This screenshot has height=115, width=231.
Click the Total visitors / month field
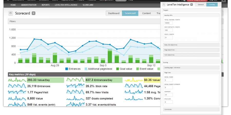pos(169,23)
